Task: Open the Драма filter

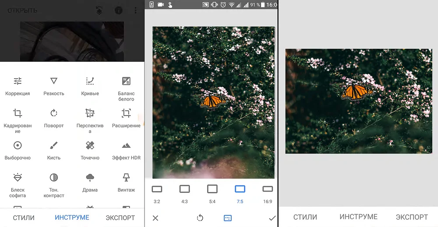Action: coord(90,183)
